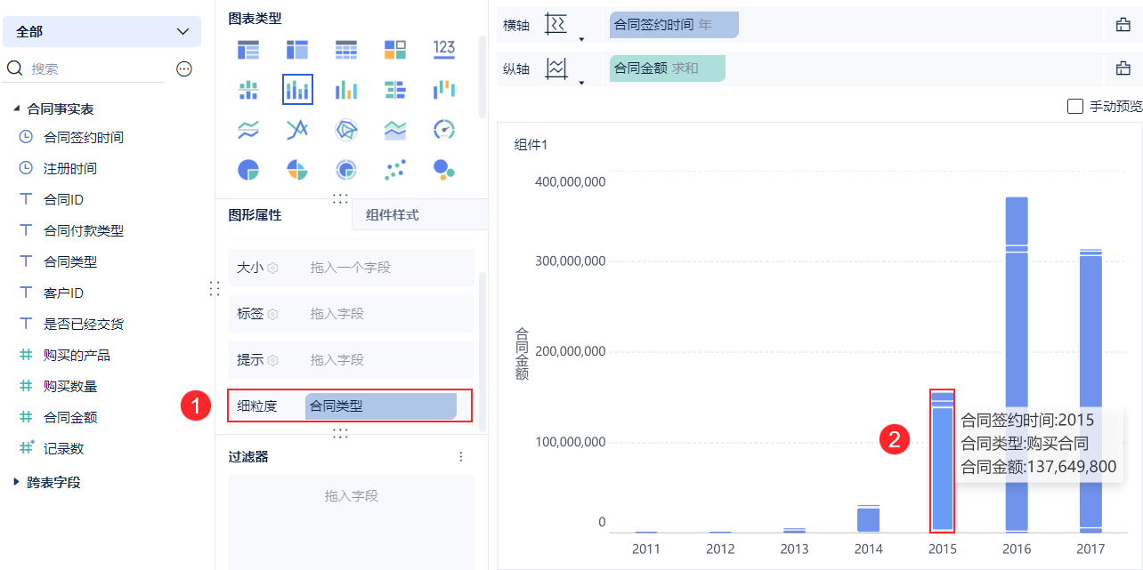The width and height of the screenshot is (1143, 570).
Task: Select the 合同ID field
Action: pyautogui.click(x=63, y=199)
